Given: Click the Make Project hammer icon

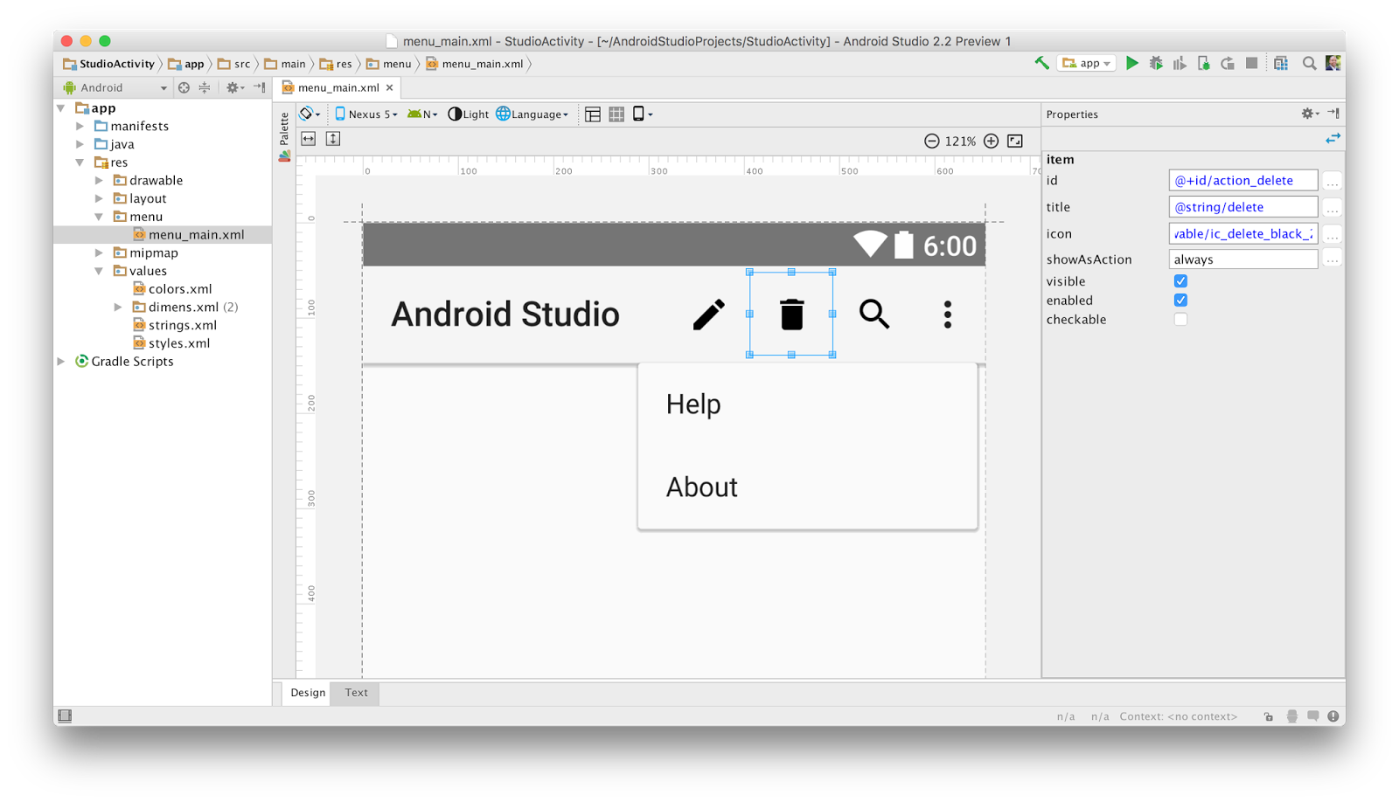Looking at the screenshot, I should pyautogui.click(x=1040, y=63).
